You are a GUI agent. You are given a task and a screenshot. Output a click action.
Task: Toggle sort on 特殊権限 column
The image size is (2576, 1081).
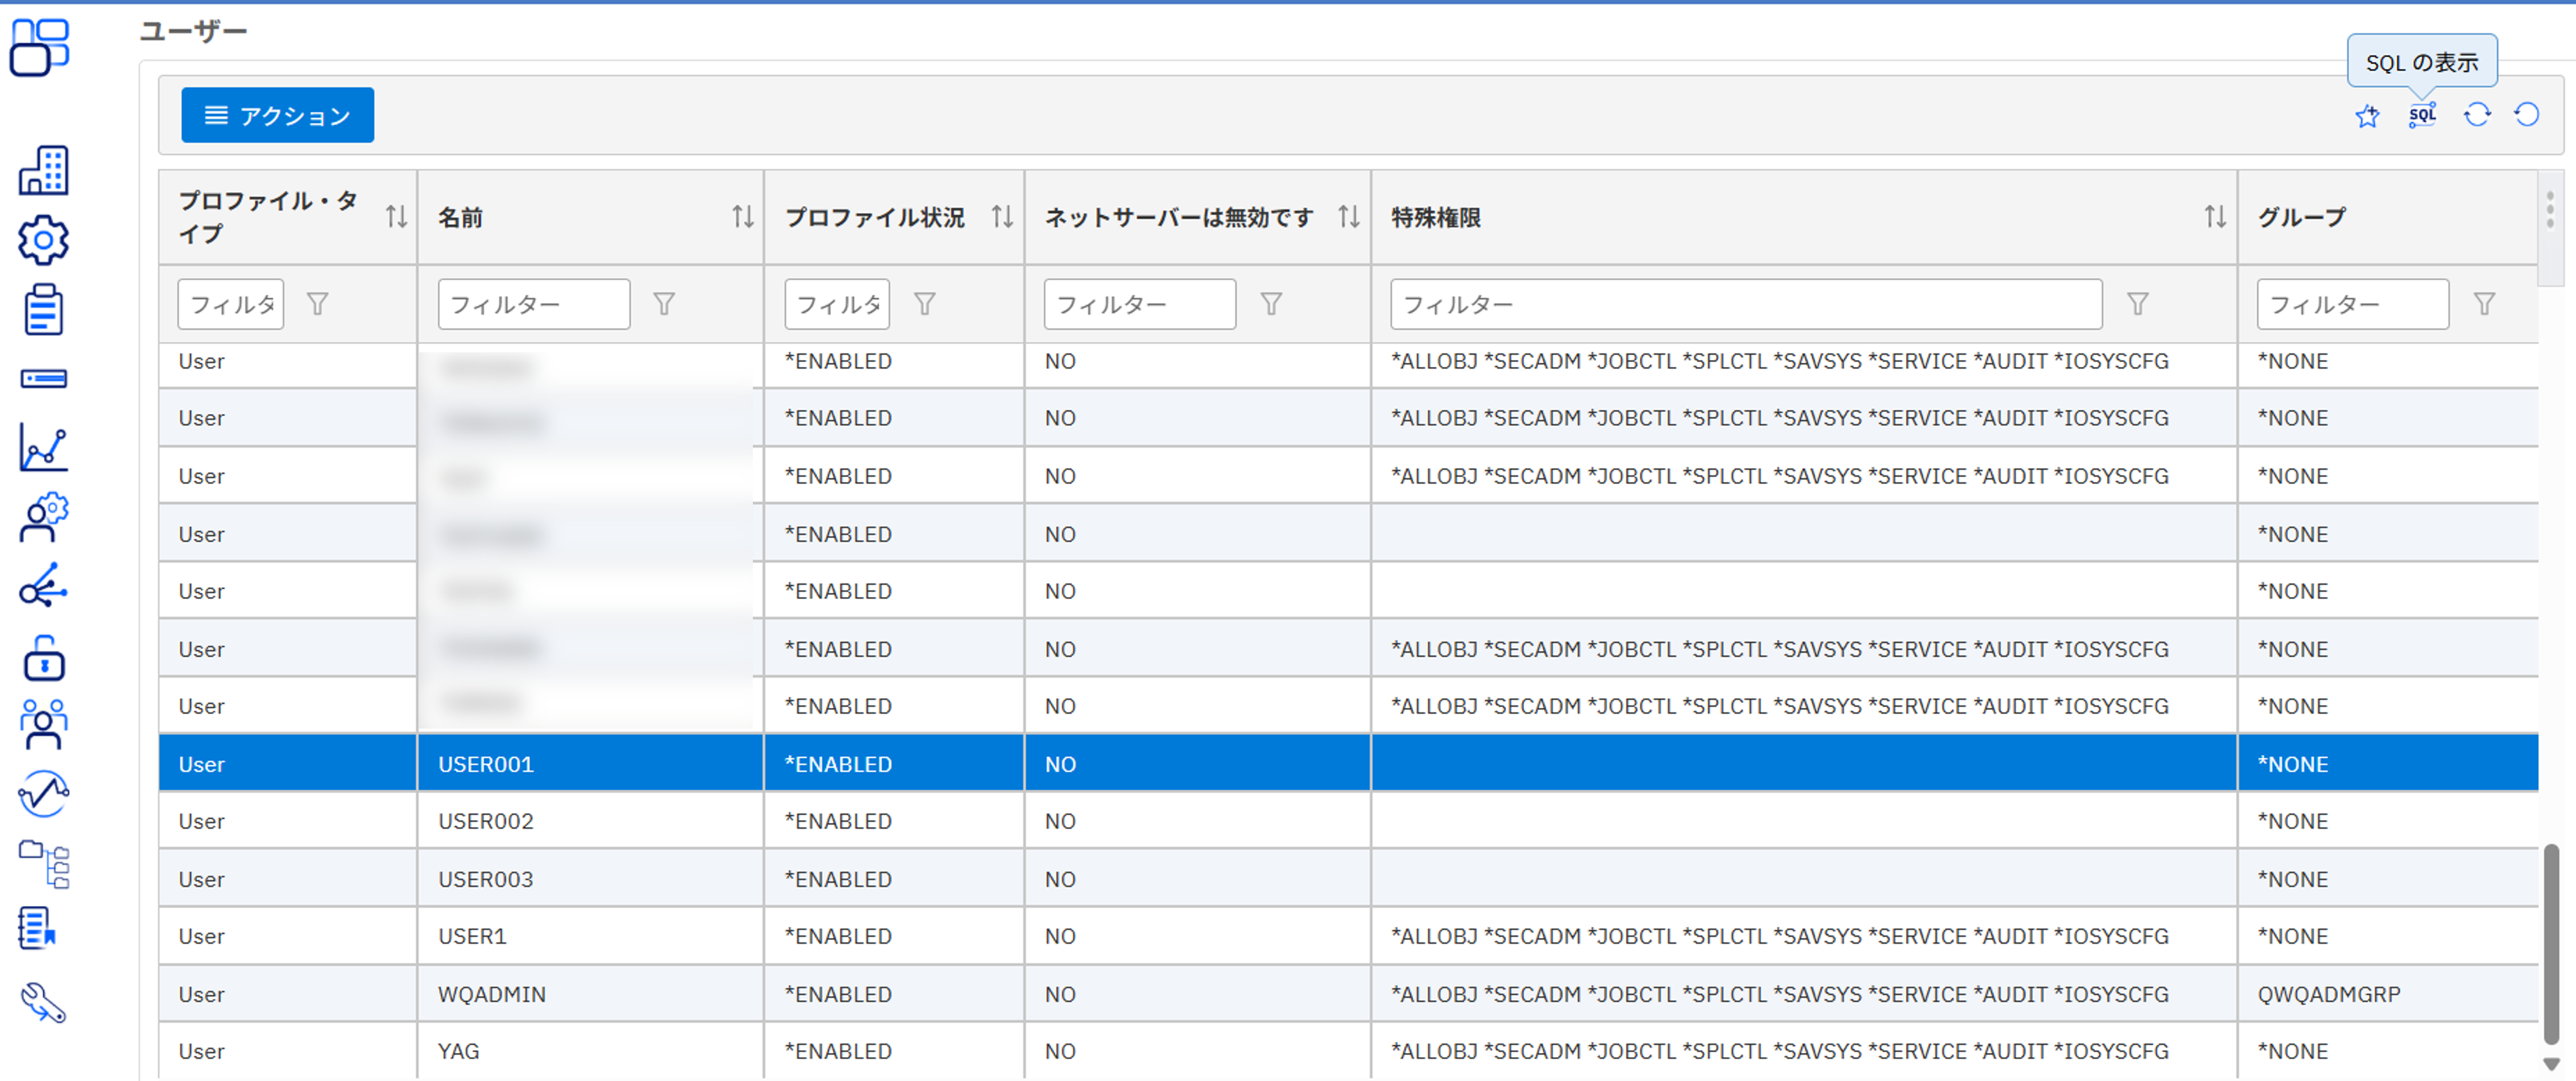coord(2215,216)
